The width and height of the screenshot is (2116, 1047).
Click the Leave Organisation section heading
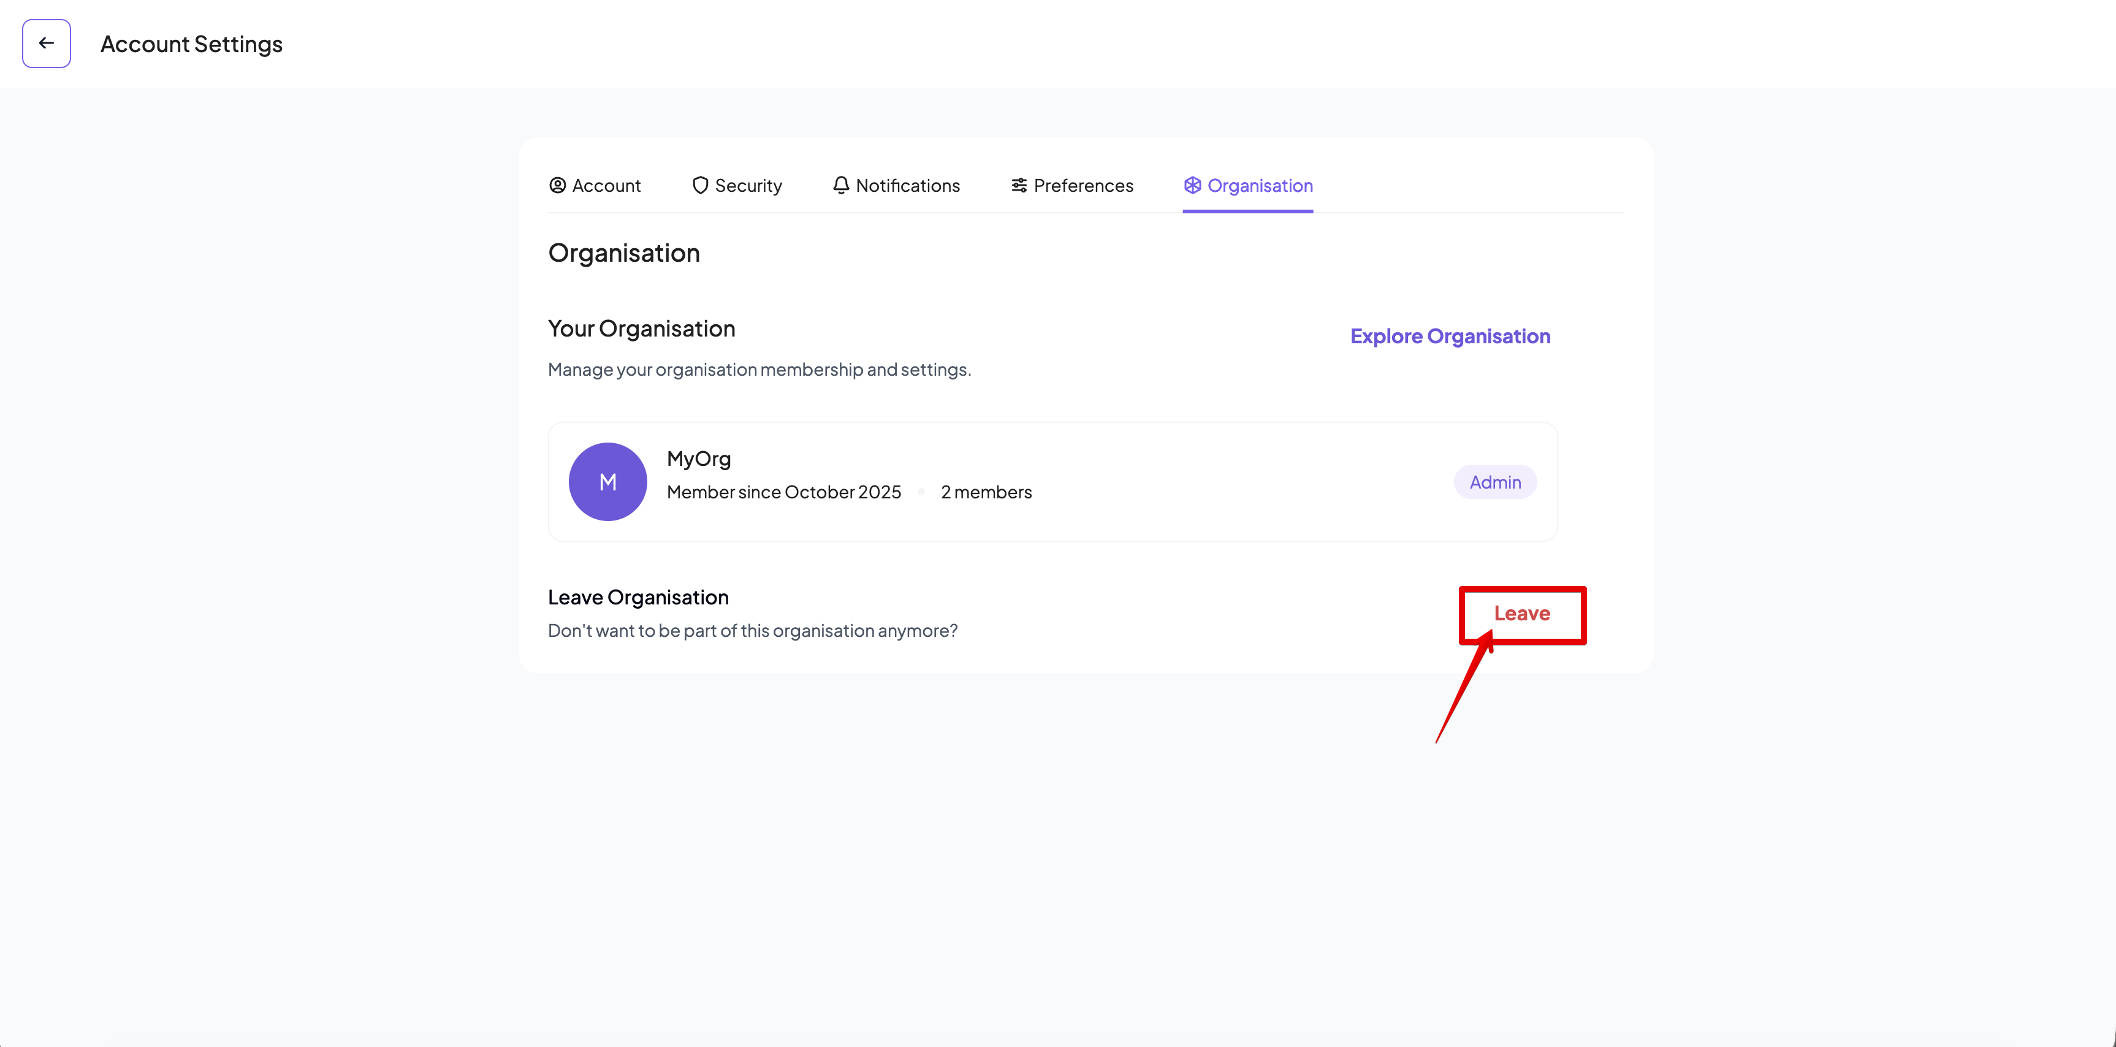pos(638,597)
